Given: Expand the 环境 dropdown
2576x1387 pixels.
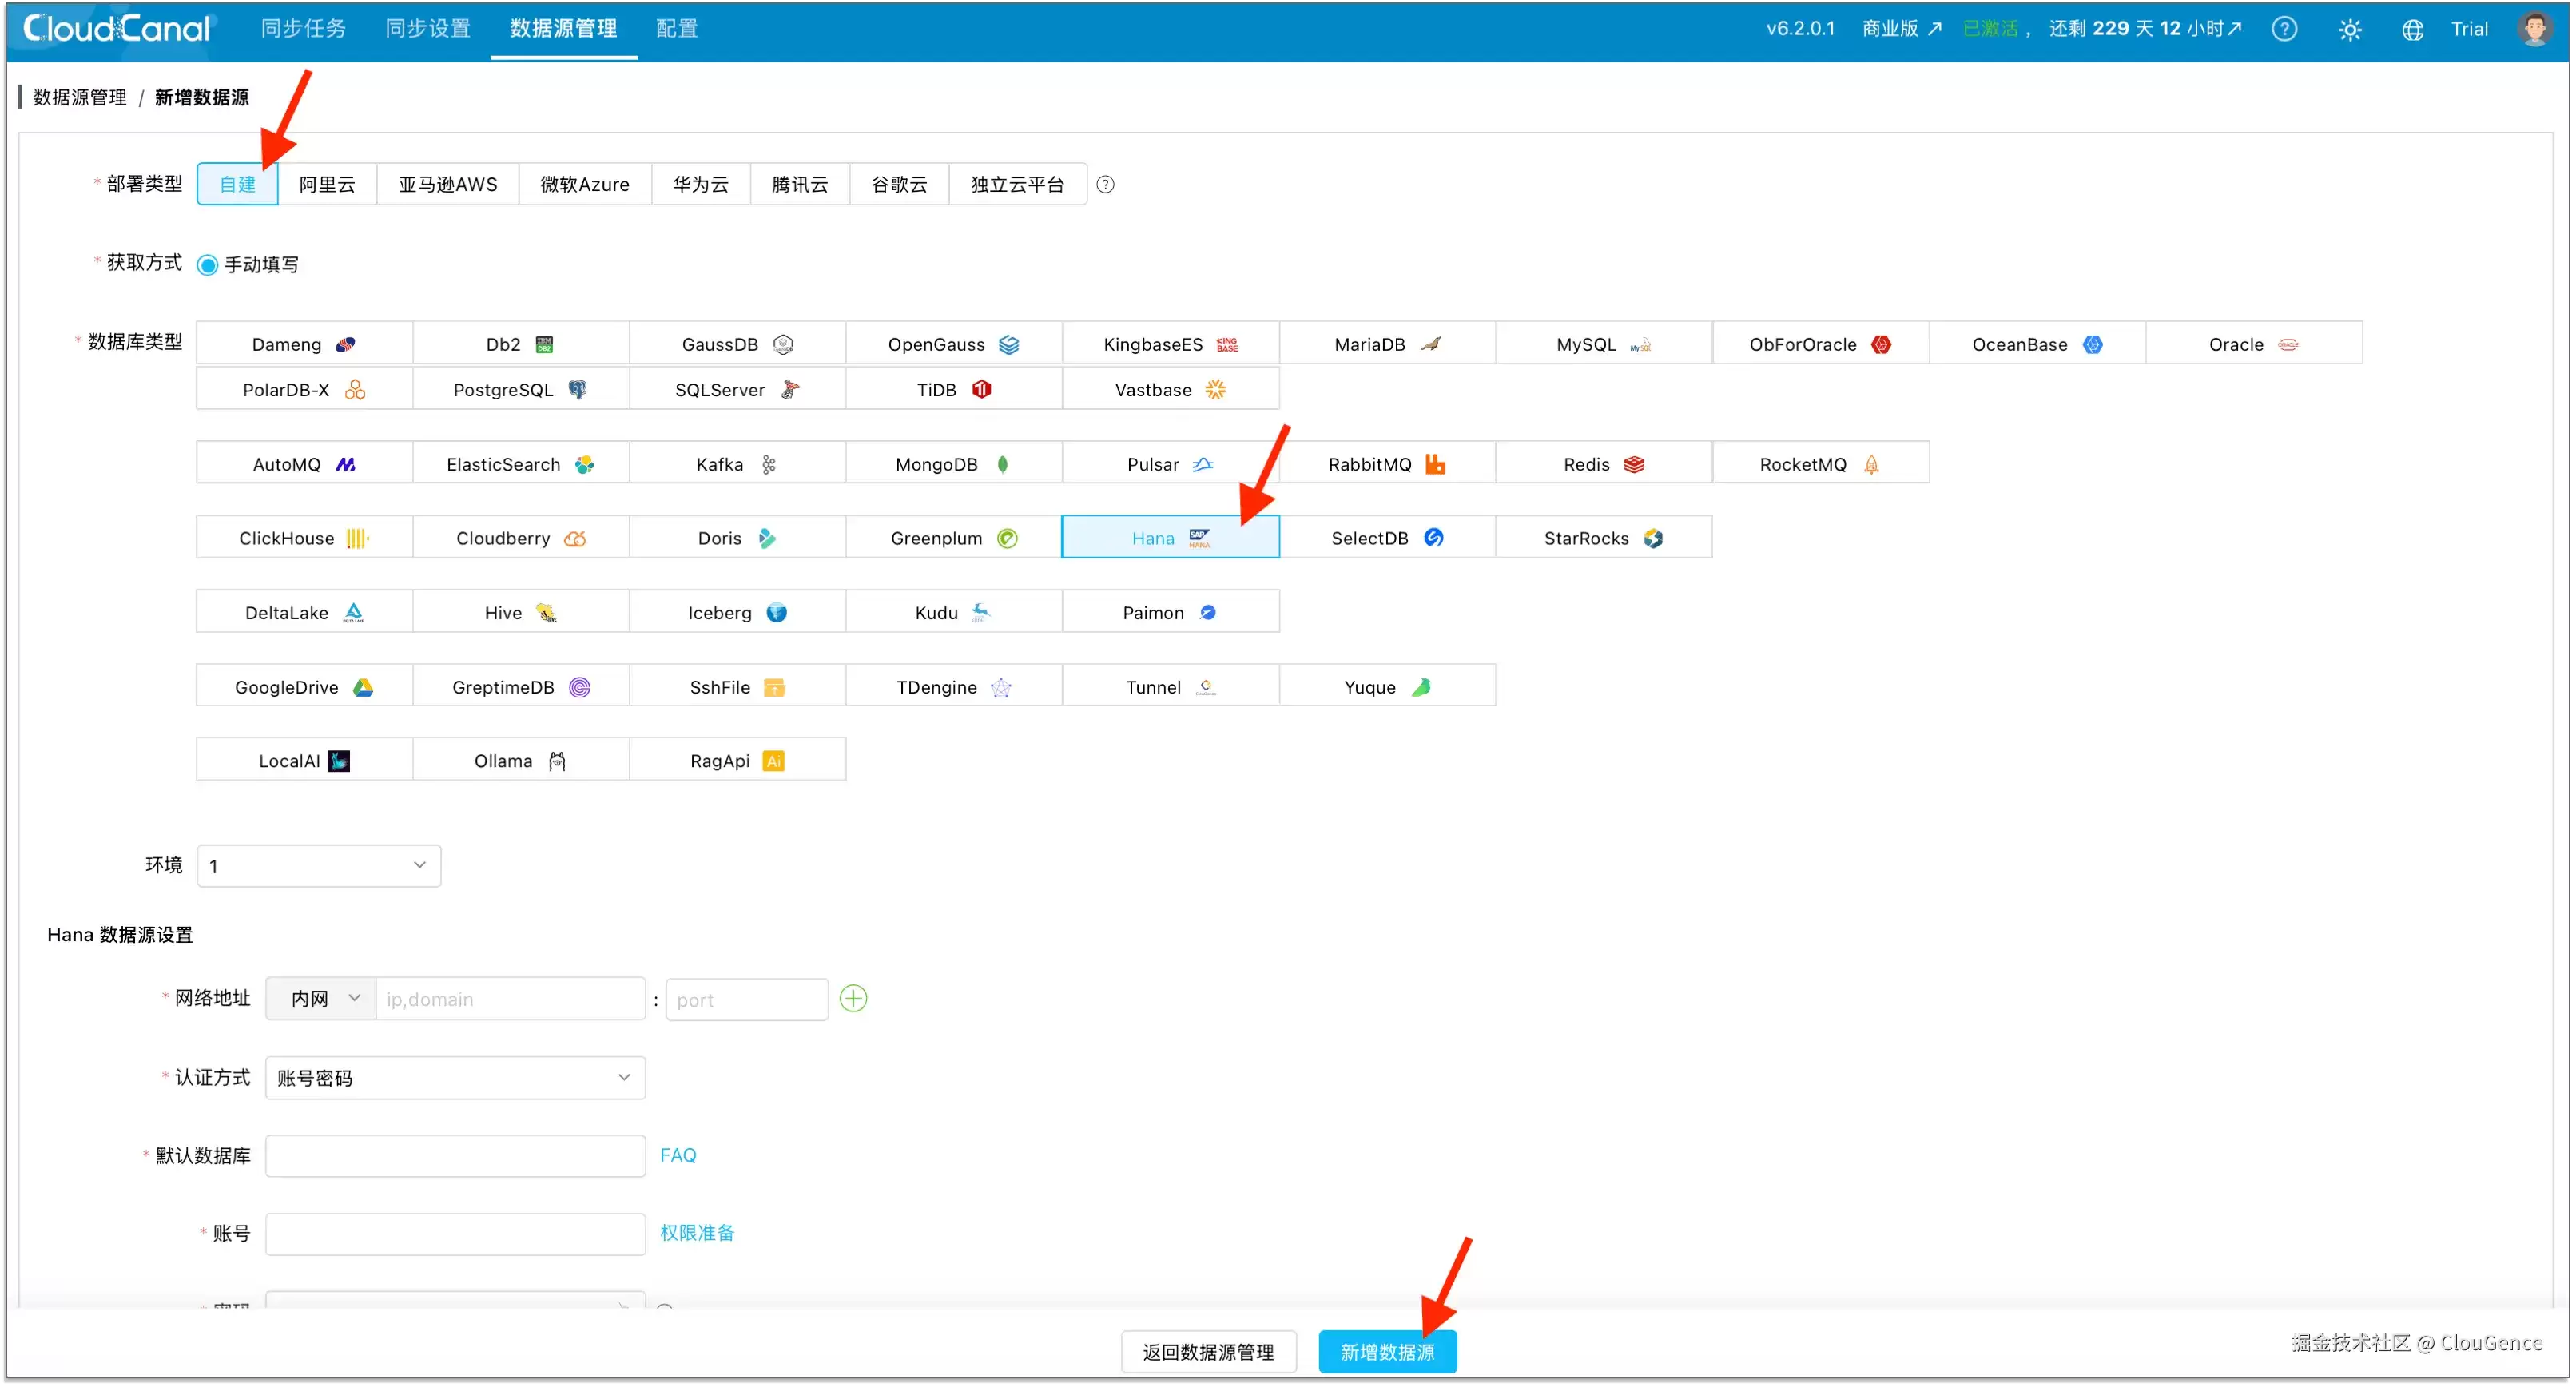Looking at the screenshot, I should tap(318, 865).
